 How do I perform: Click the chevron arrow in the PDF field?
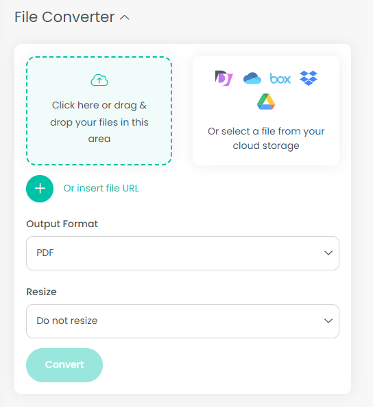328,253
